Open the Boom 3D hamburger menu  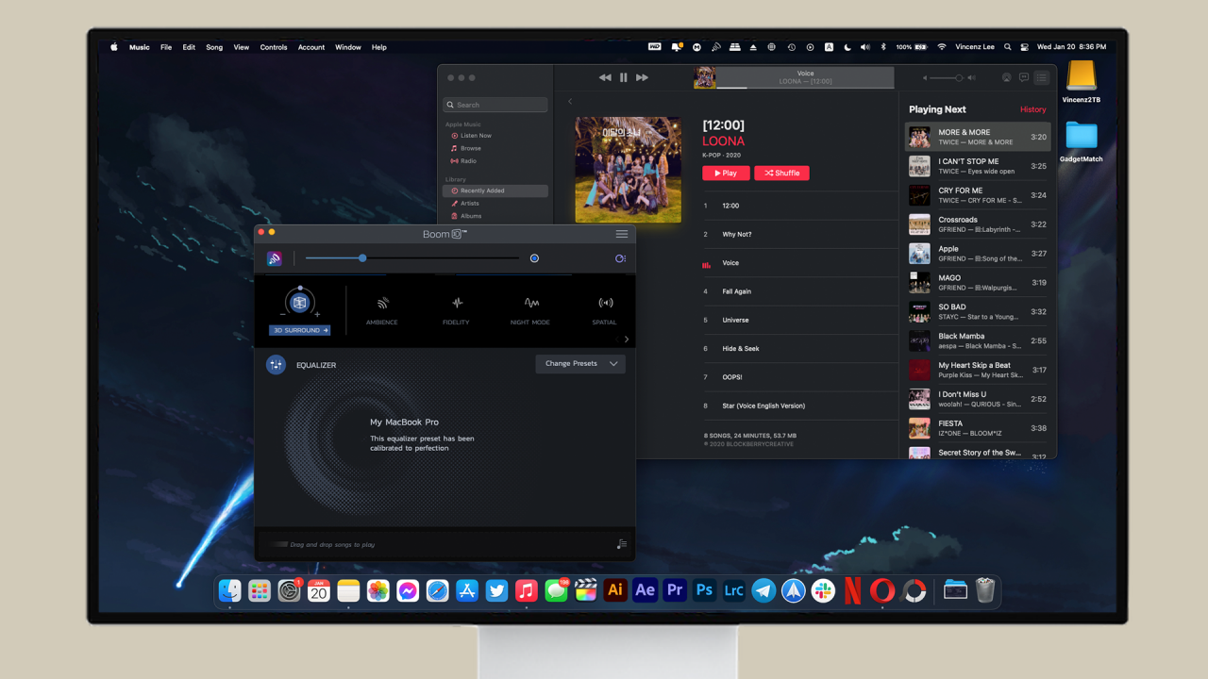coord(621,234)
